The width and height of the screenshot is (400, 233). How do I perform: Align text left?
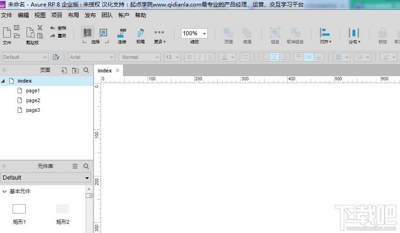point(264,57)
